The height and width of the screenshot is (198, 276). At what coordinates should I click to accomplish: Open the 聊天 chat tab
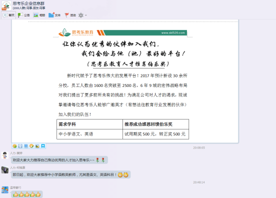click(x=8, y=15)
